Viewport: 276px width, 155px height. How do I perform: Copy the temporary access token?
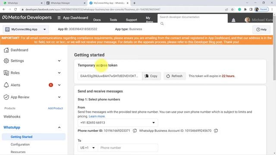tap(151, 76)
